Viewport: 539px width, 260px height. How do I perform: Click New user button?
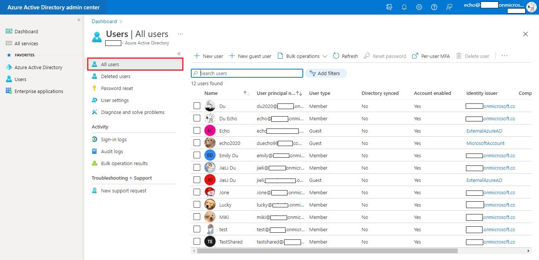pos(208,56)
